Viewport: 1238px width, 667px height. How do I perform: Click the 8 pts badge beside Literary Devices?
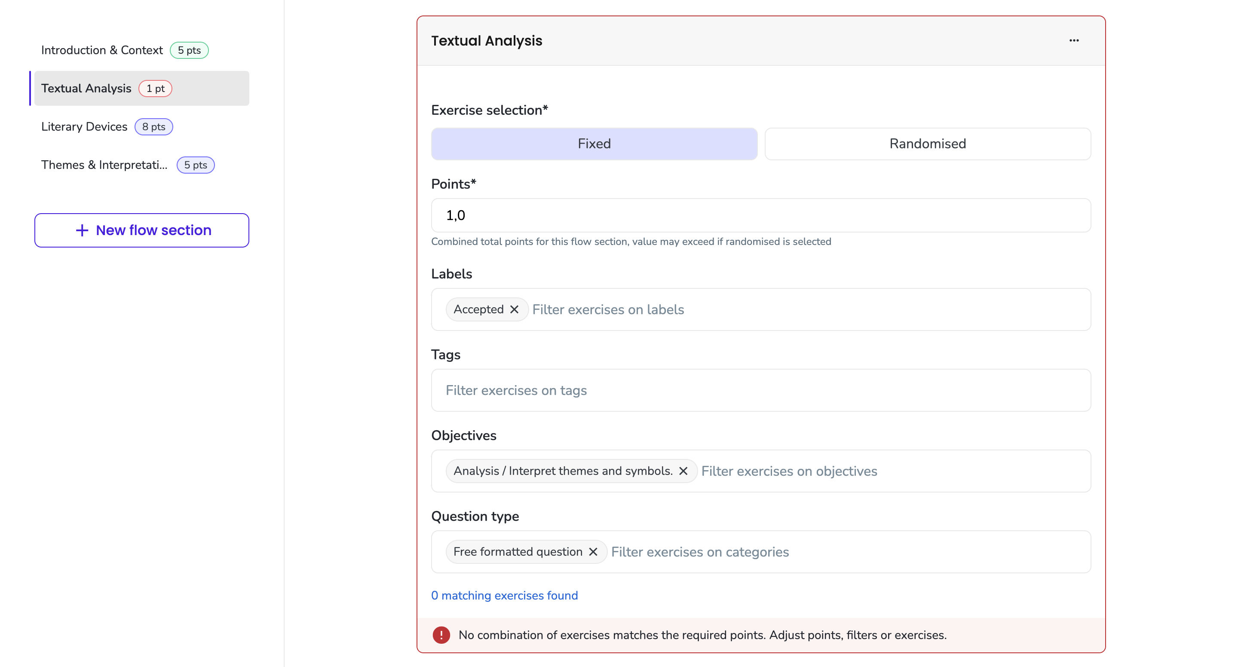click(154, 127)
